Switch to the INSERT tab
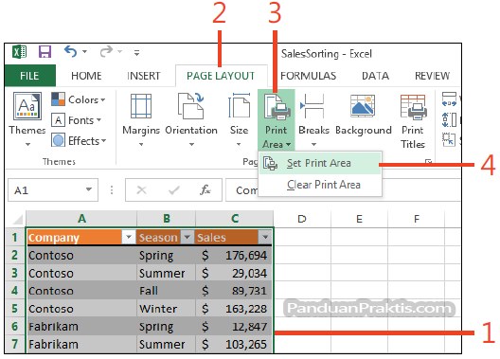 click(144, 76)
